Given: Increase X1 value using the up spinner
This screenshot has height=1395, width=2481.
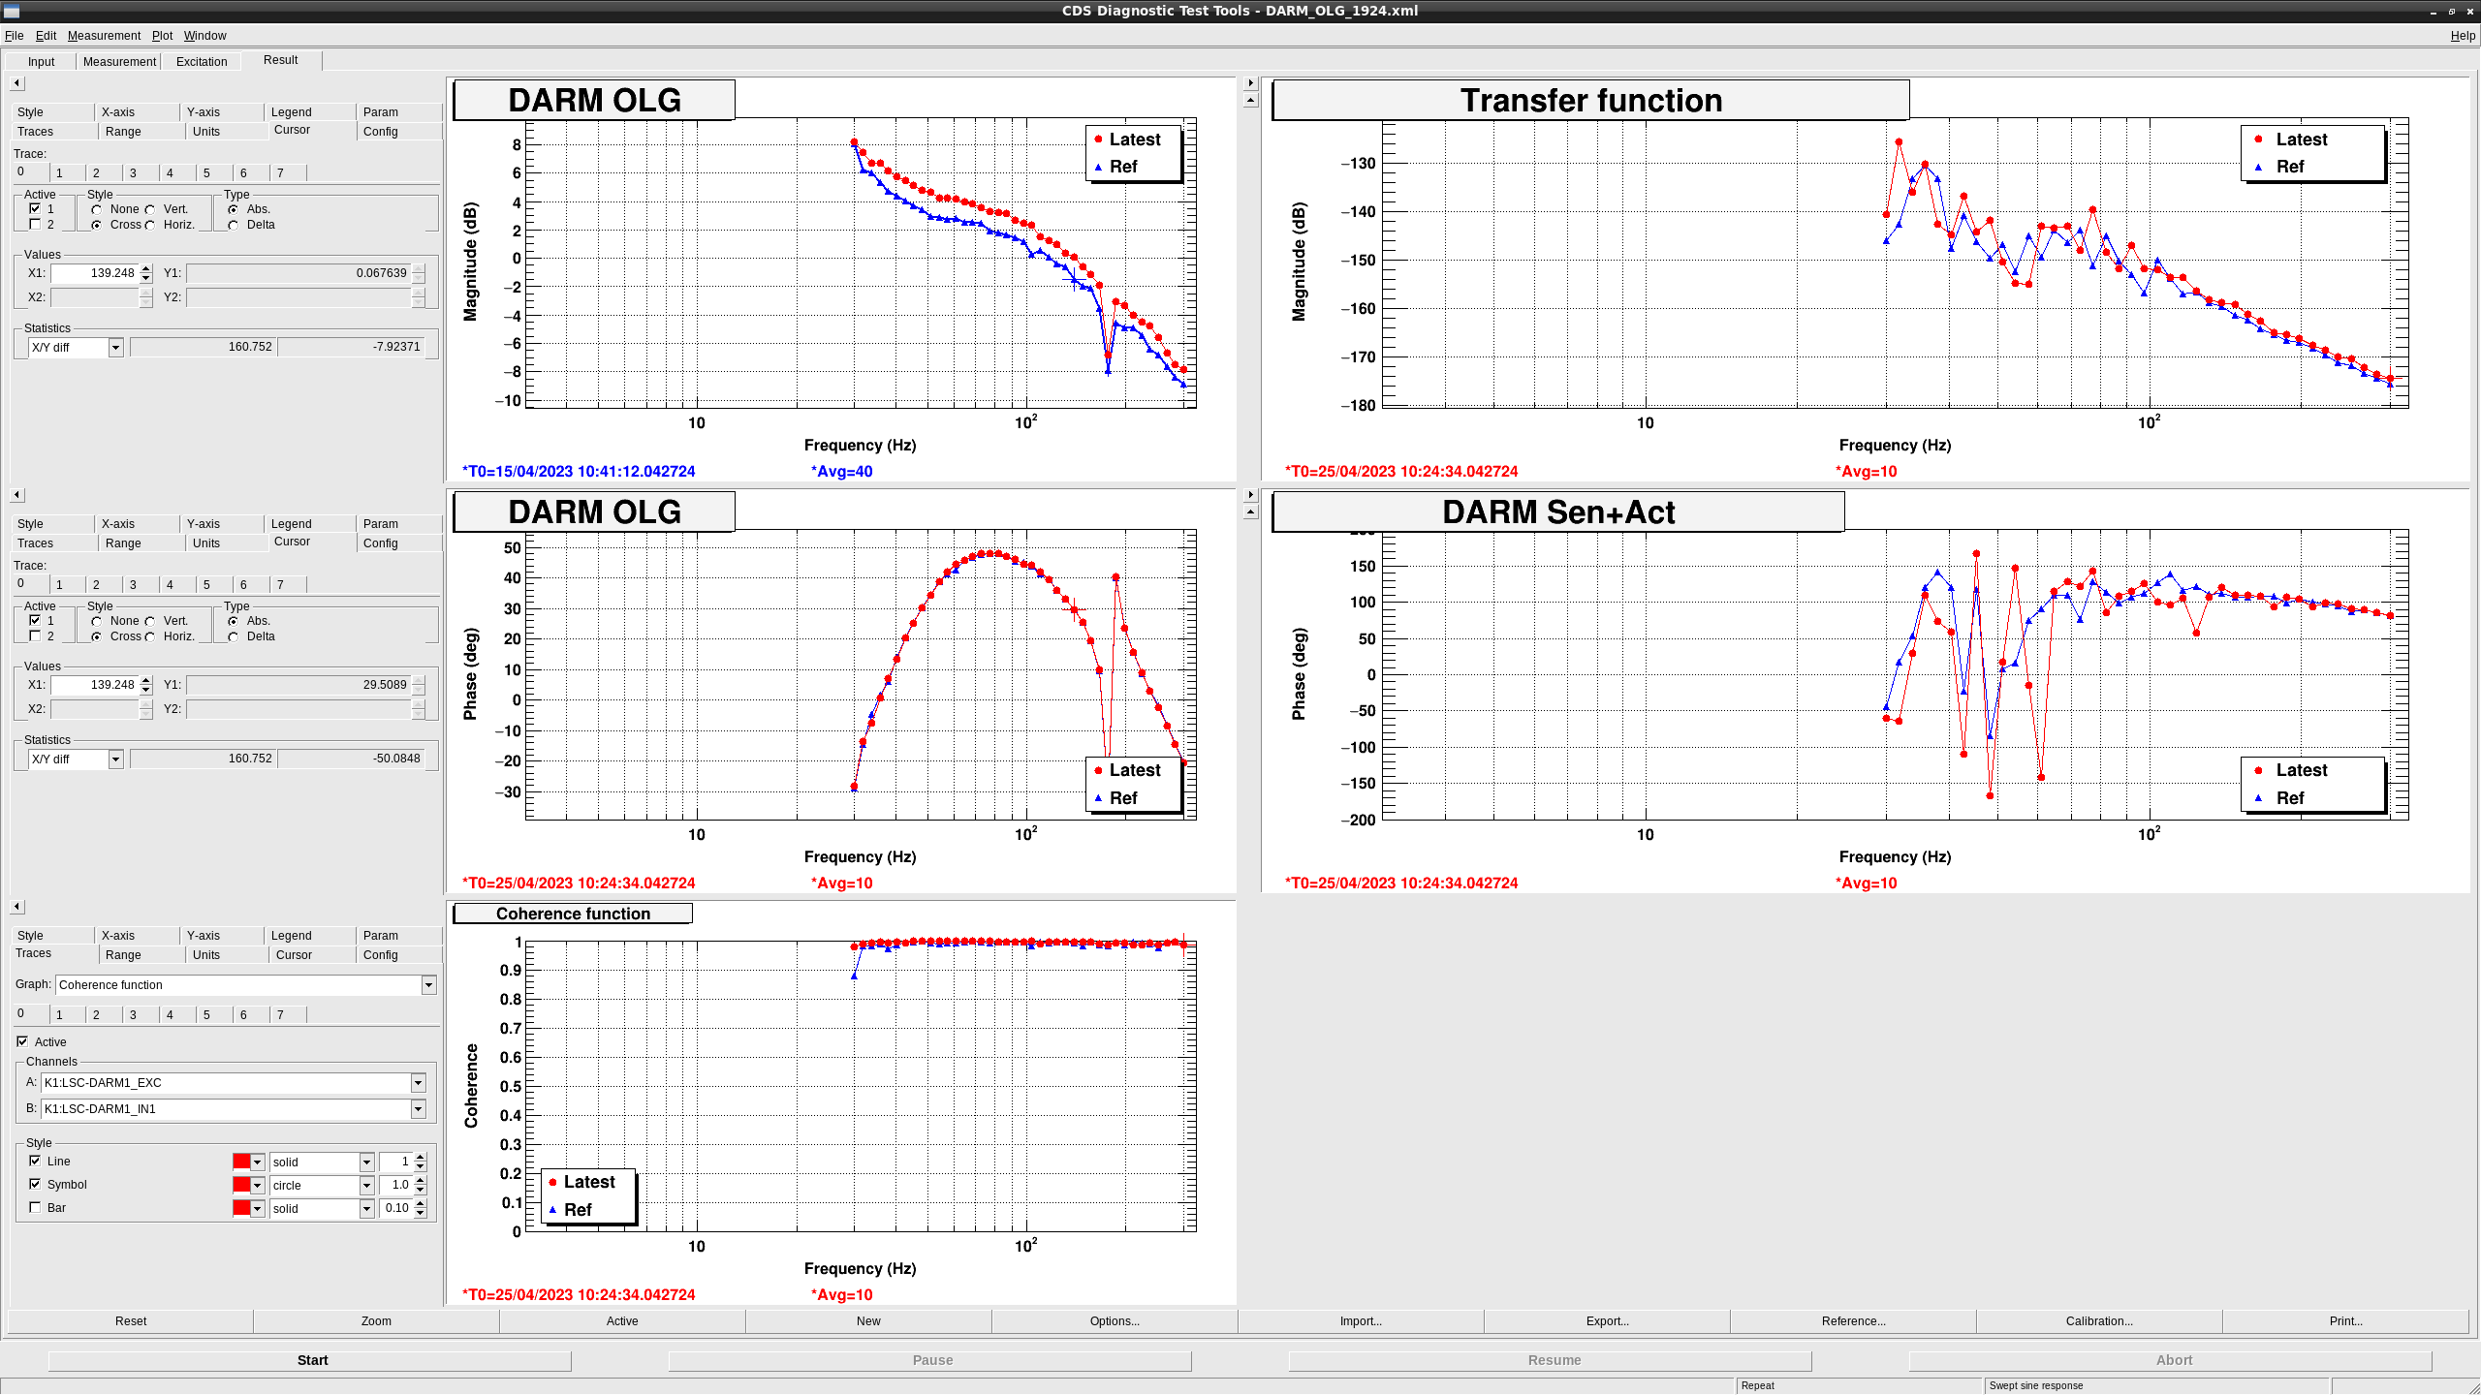Looking at the screenshot, I should point(144,268).
